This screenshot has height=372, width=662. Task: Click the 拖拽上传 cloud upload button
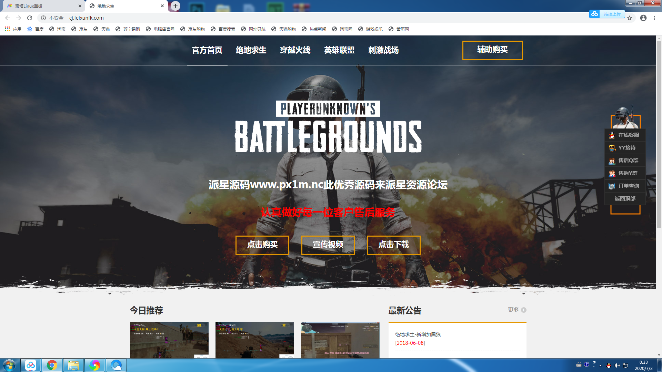click(x=607, y=14)
